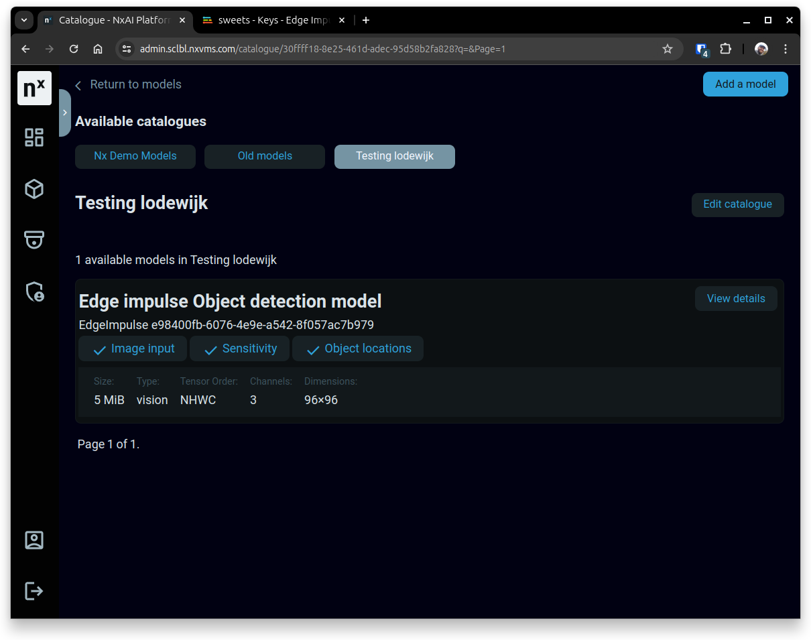Image resolution: width=811 pixels, height=640 pixels.
Task: Open the shield user admin icon
Action: click(34, 292)
